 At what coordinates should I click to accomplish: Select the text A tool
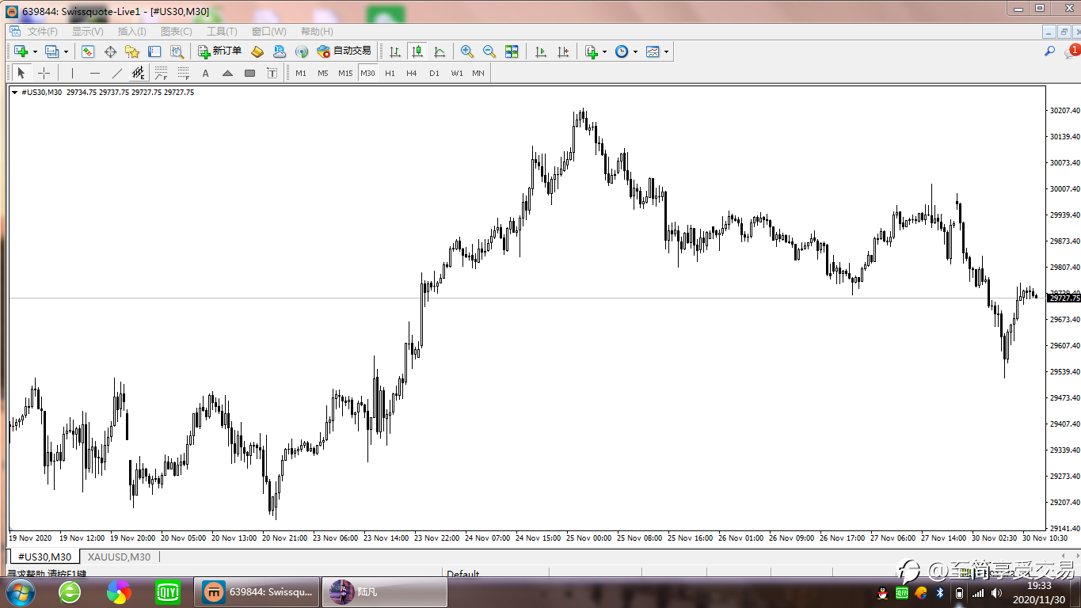(205, 73)
